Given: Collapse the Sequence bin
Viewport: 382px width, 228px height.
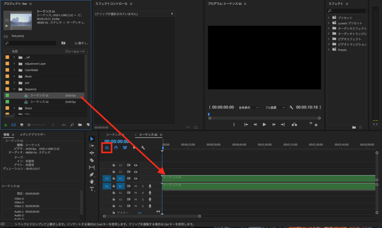Looking at the screenshot, I should (x=14, y=89).
